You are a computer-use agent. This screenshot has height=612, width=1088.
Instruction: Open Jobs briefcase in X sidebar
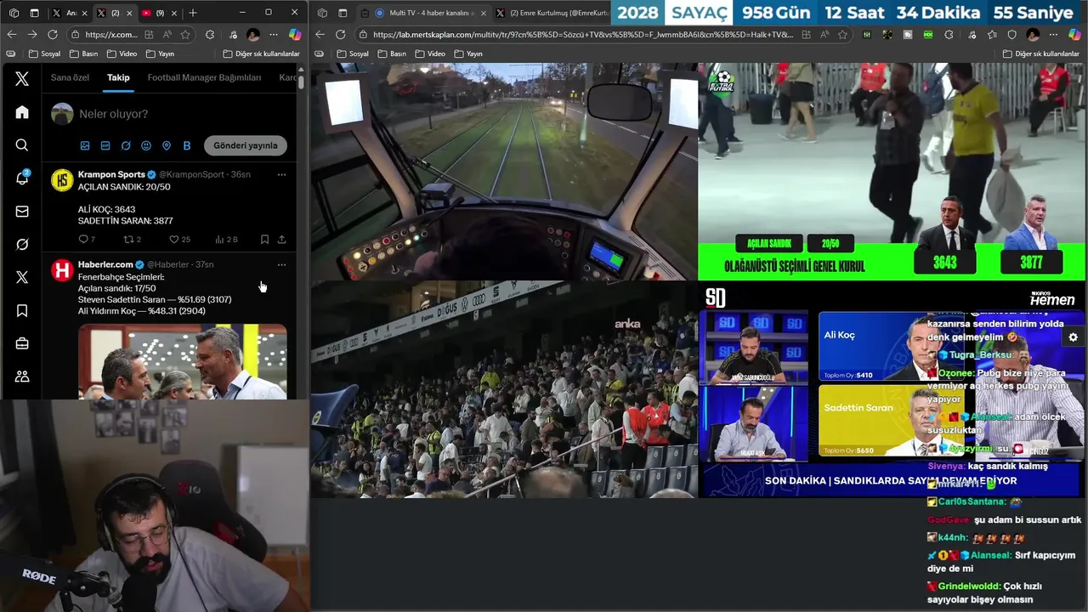22,343
